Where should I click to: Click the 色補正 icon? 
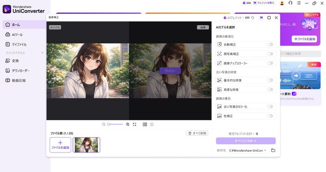click(220, 116)
